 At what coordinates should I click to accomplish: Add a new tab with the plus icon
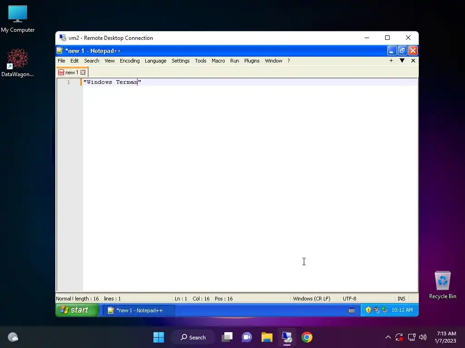391,61
